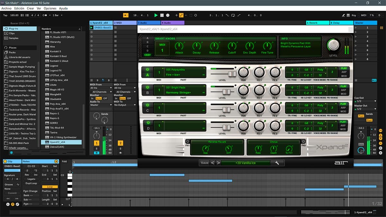This screenshot has height=217, width=386.
Task: Save the Xpand!2 preset
Action: click(x=205, y=163)
